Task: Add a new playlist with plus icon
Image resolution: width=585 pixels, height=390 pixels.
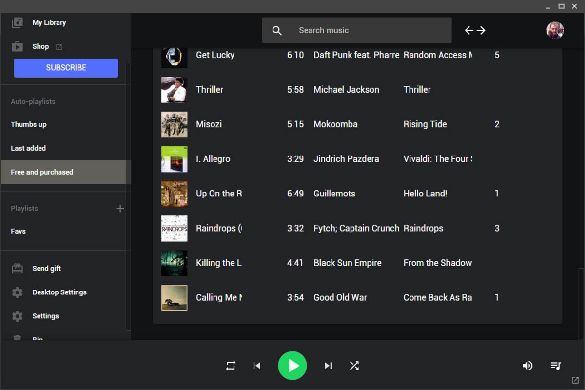Action: 120,208
